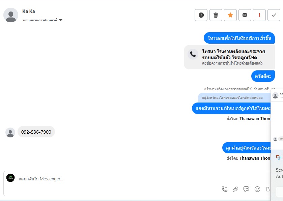Click the phone call request card
The width and height of the screenshot is (283, 201).
[x=229, y=57]
